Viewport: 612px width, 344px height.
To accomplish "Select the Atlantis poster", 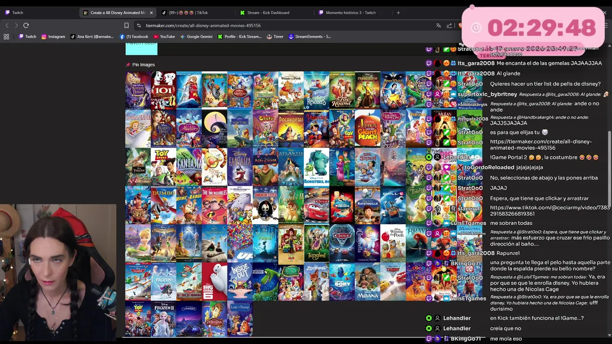I will pyautogui.click(x=291, y=167).
